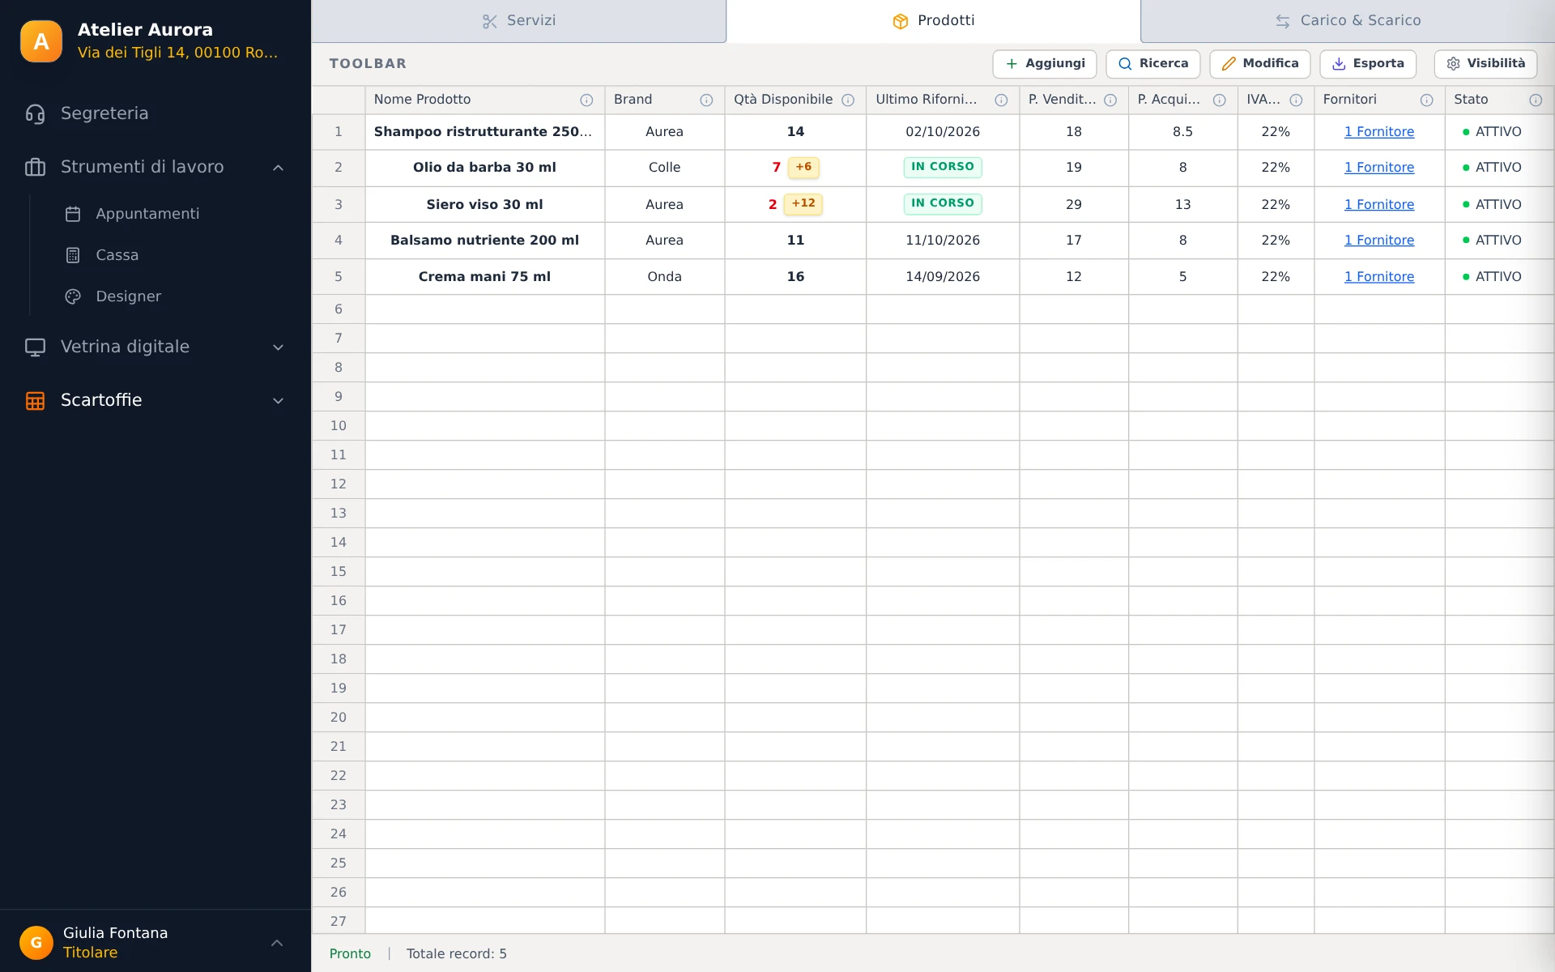Click the Segreteria headset icon
The image size is (1555, 972).
(x=35, y=114)
